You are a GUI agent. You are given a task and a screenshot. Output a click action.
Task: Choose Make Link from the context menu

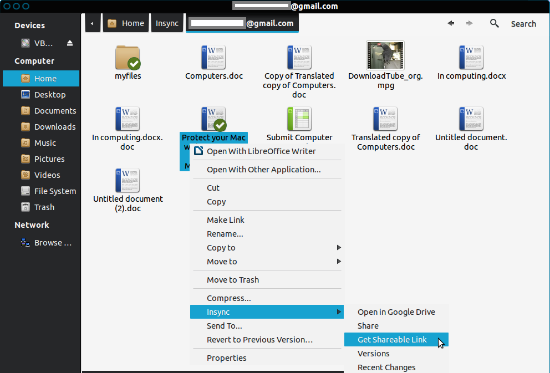pos(267,220)
